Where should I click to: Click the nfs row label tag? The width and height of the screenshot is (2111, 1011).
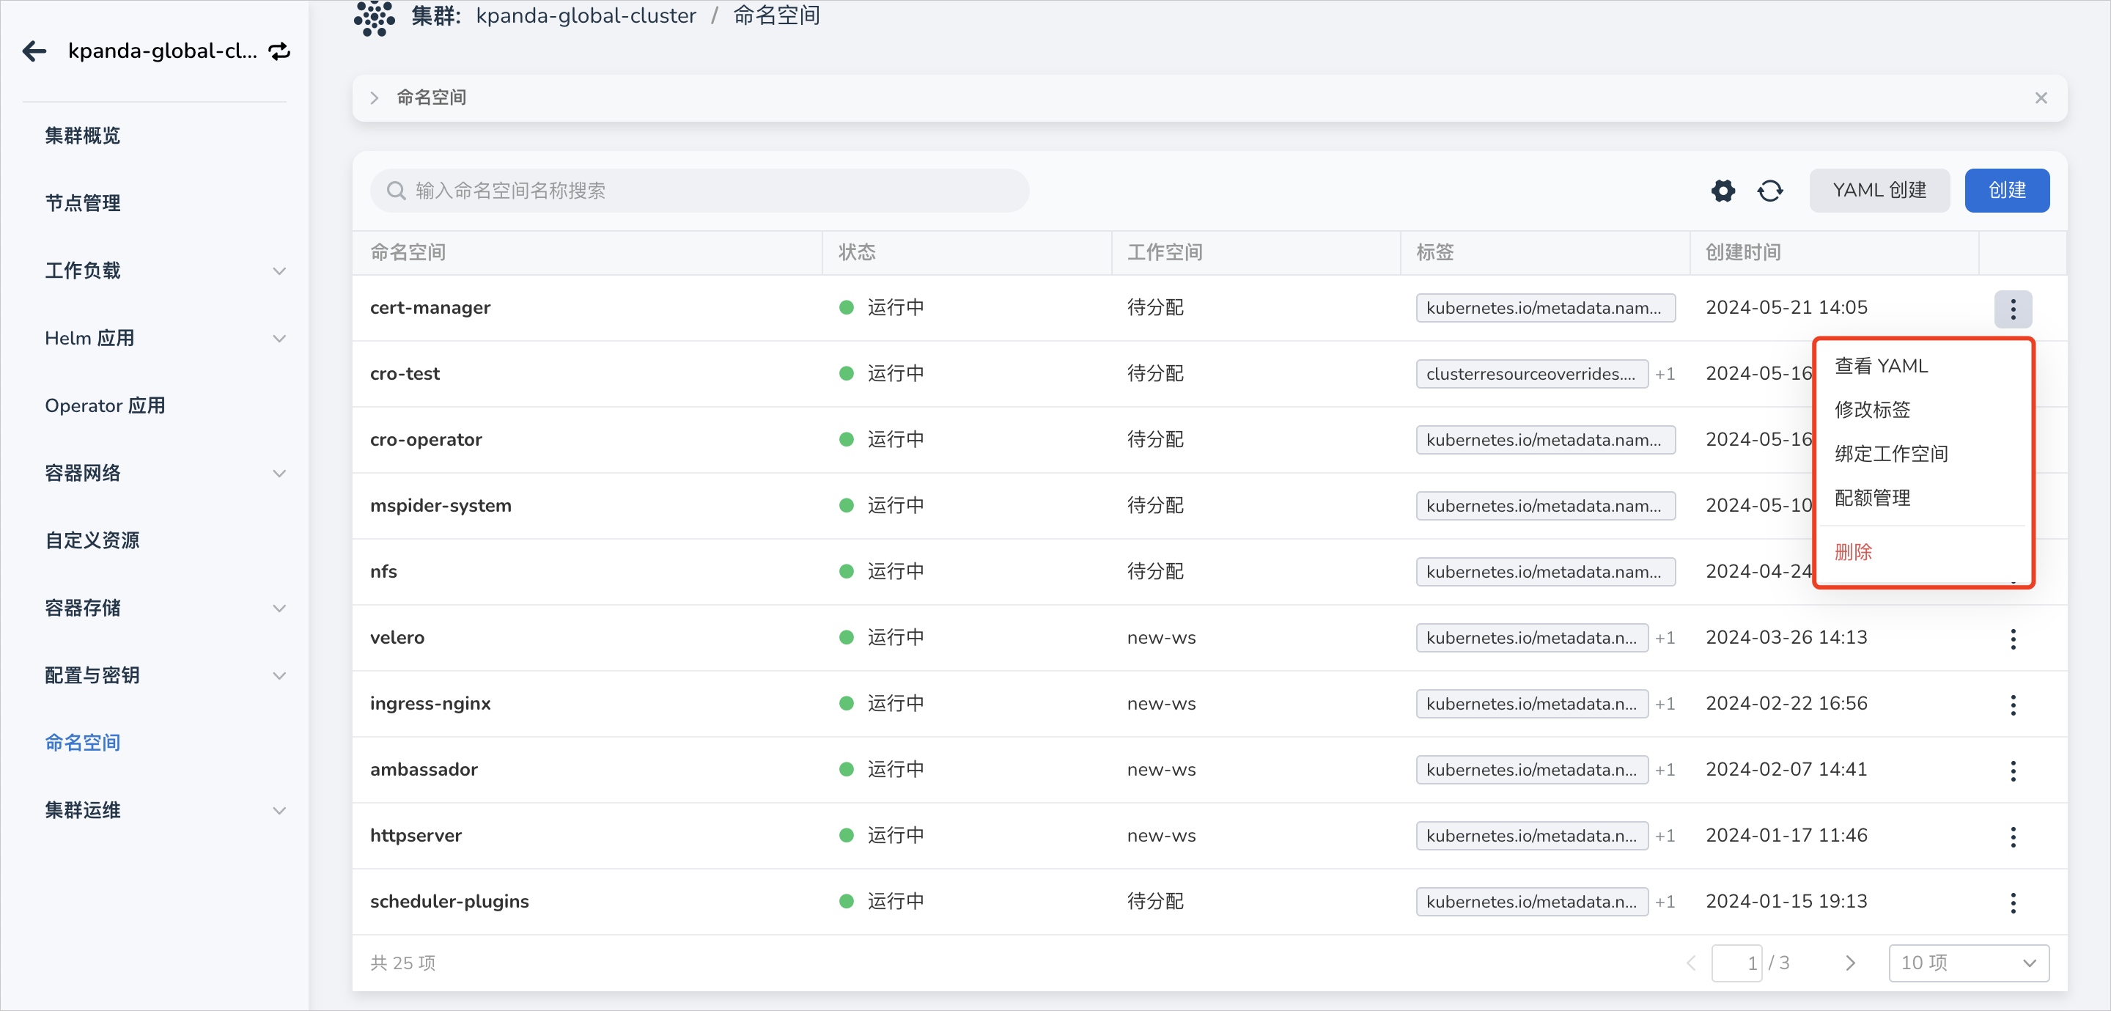(1544, 573)
